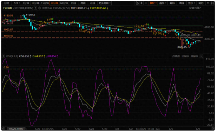Click 加指标 to add an indicator
The width and height of the screenshot is (217, 133).
point(185,56)
